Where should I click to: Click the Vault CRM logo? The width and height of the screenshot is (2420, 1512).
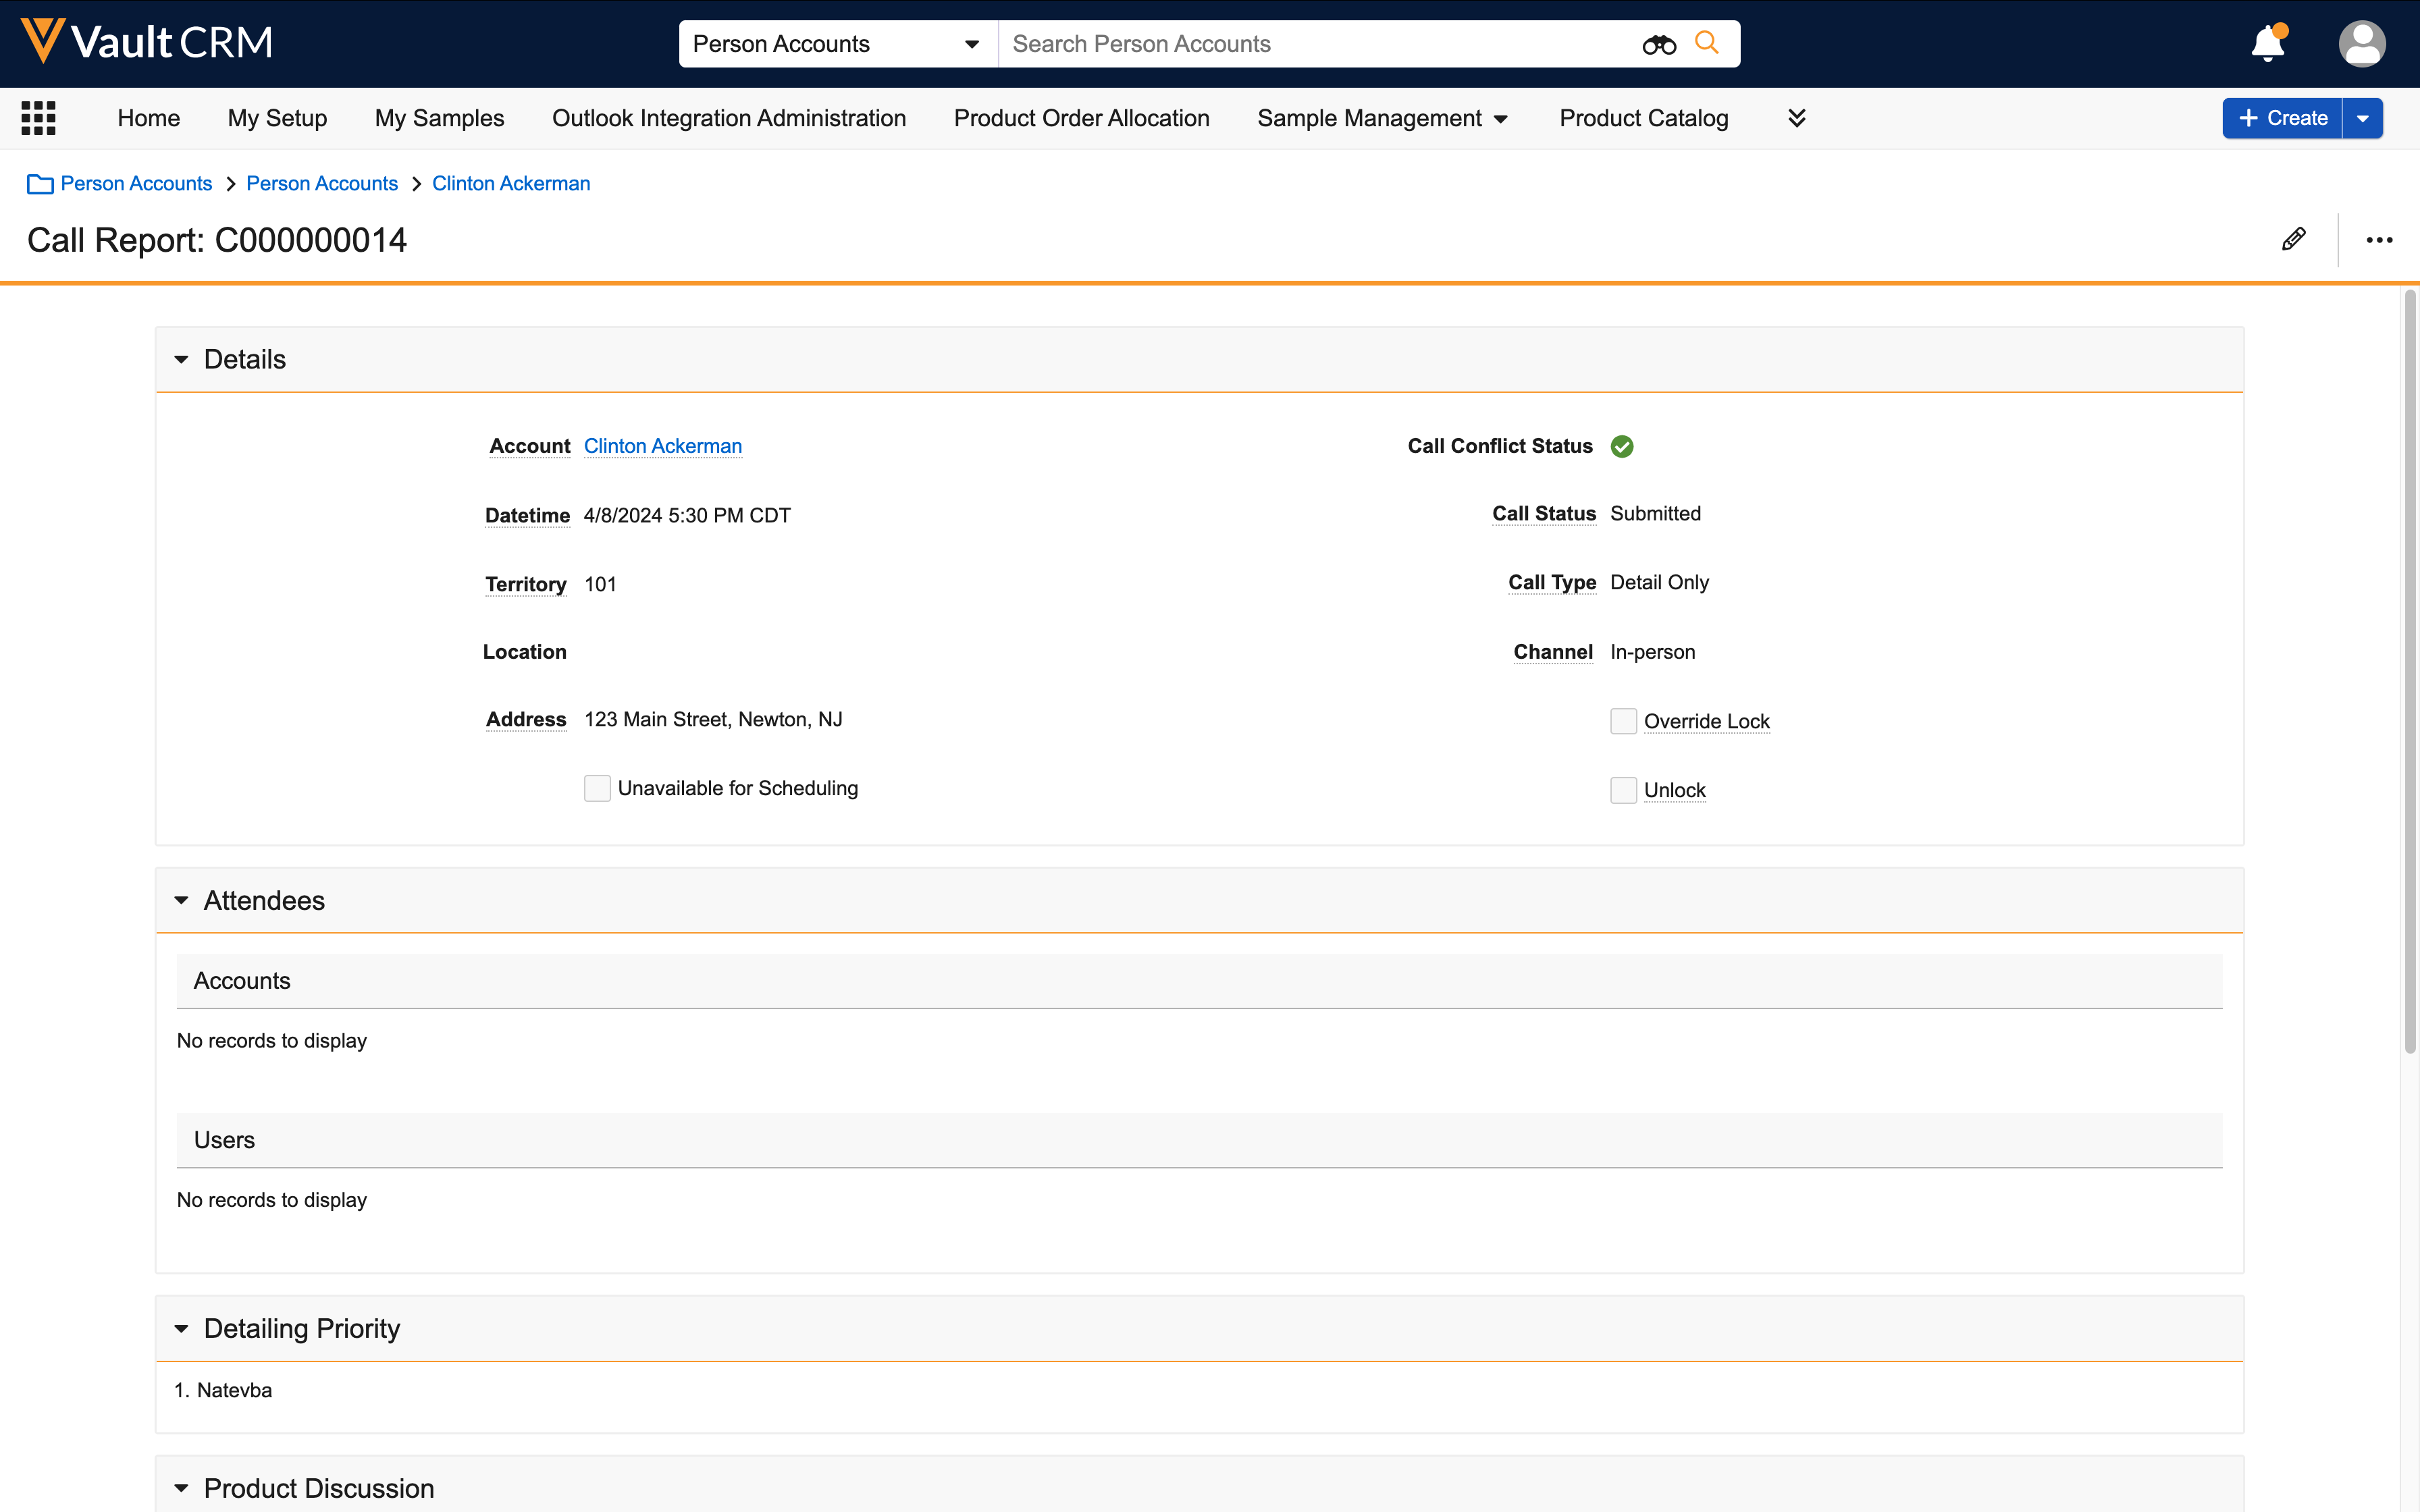[x=147, y=42]
